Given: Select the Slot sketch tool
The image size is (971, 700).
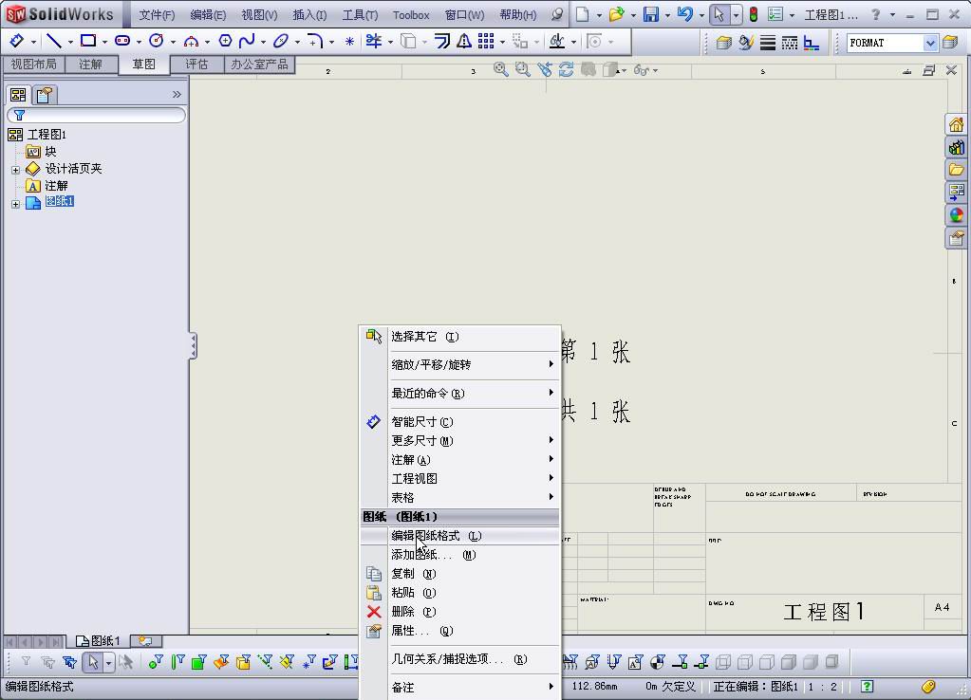Looking at the screenshot, I should click(x=122, y=42).
